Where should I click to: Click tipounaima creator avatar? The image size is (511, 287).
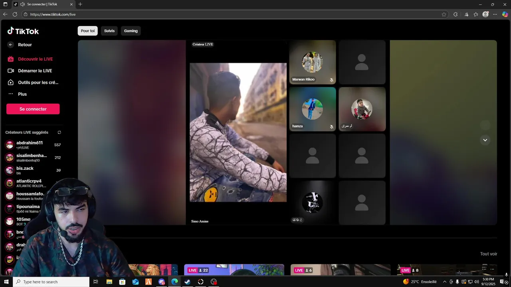[x=10, y=208]
